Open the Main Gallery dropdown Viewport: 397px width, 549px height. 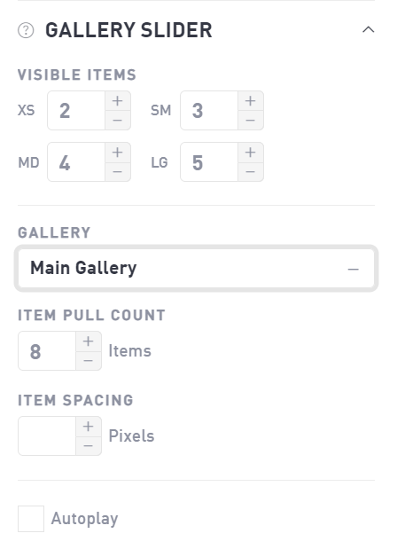196,269
